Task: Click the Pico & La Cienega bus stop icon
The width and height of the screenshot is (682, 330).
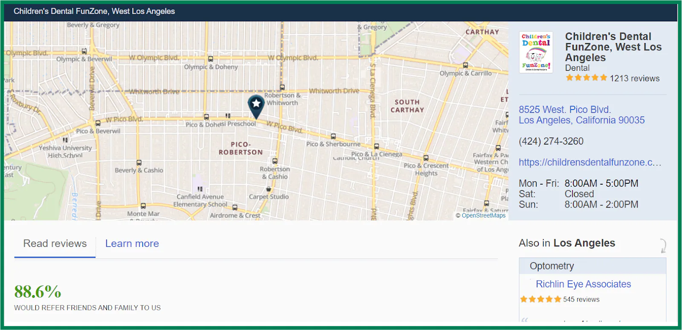Action: point(376,147)
